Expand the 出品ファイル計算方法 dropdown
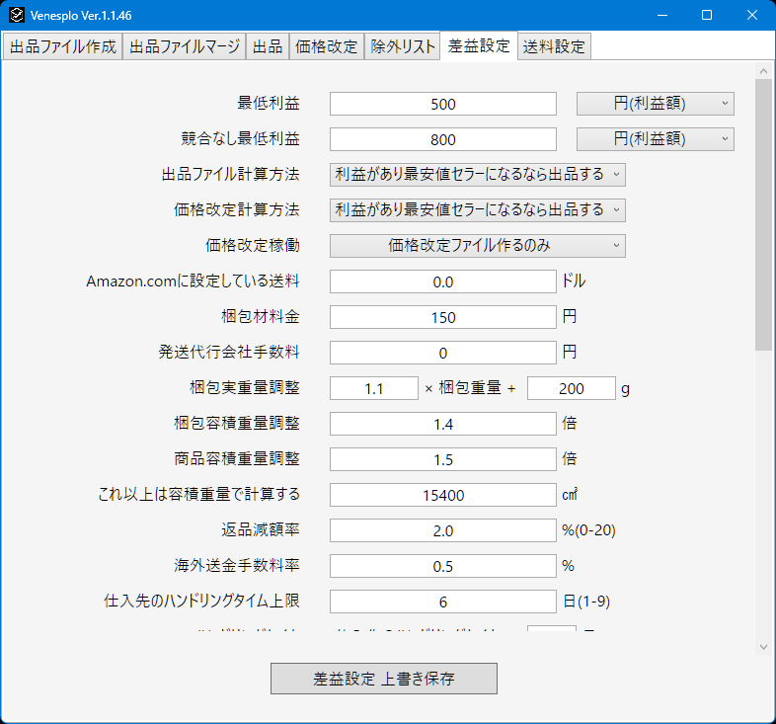Viewport: 776px width, 724px height. (477, 175)
